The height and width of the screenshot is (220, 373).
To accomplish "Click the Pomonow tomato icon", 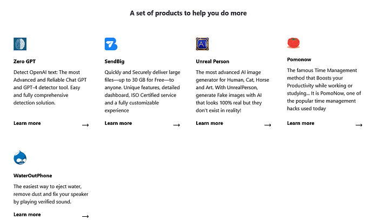I will point(294,43).
